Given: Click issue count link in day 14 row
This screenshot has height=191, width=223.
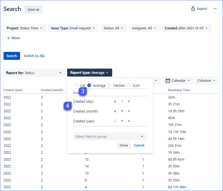Looking at the screenshot, I should (143, 166).
